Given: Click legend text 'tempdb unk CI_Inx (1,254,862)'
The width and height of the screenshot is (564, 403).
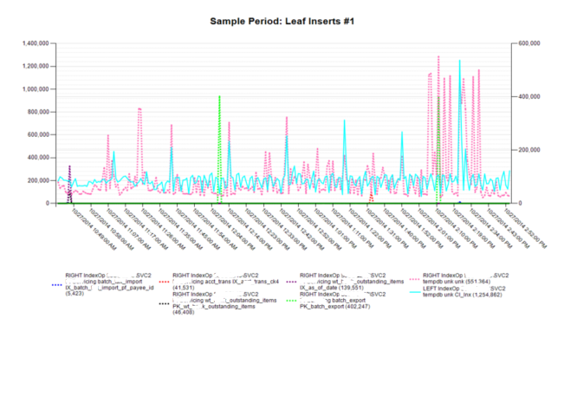Looking at the screenshot, I should point(463,295).
